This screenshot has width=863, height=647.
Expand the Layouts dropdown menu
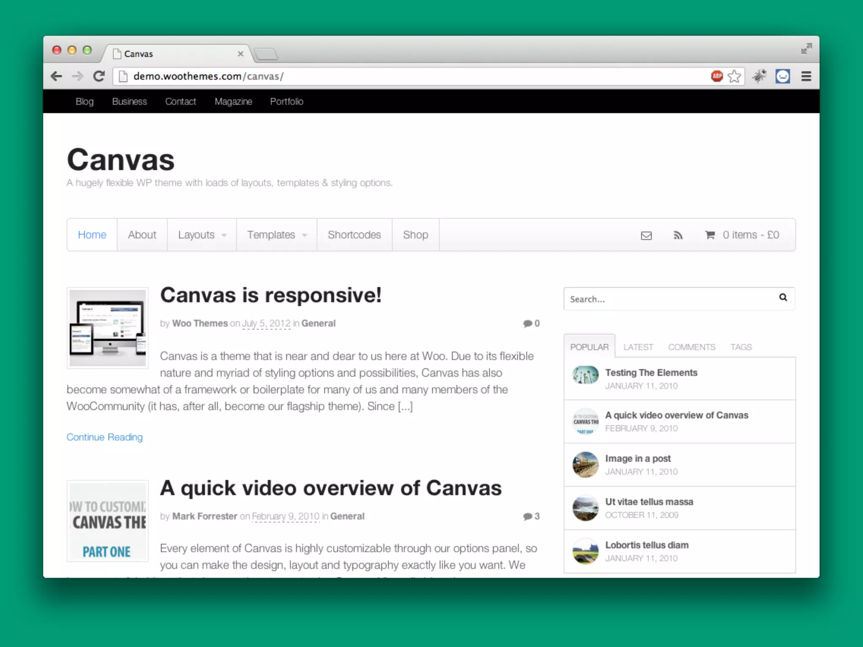coord(201,235)
